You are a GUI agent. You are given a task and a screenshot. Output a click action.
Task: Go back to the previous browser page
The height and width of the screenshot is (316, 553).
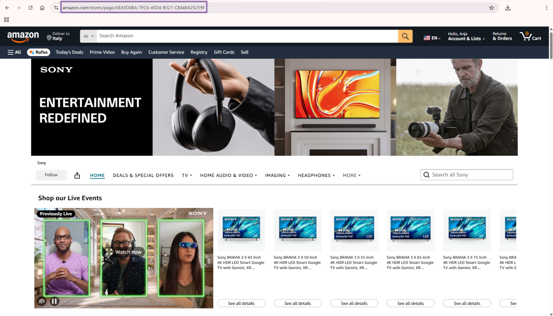pos(7,8)
